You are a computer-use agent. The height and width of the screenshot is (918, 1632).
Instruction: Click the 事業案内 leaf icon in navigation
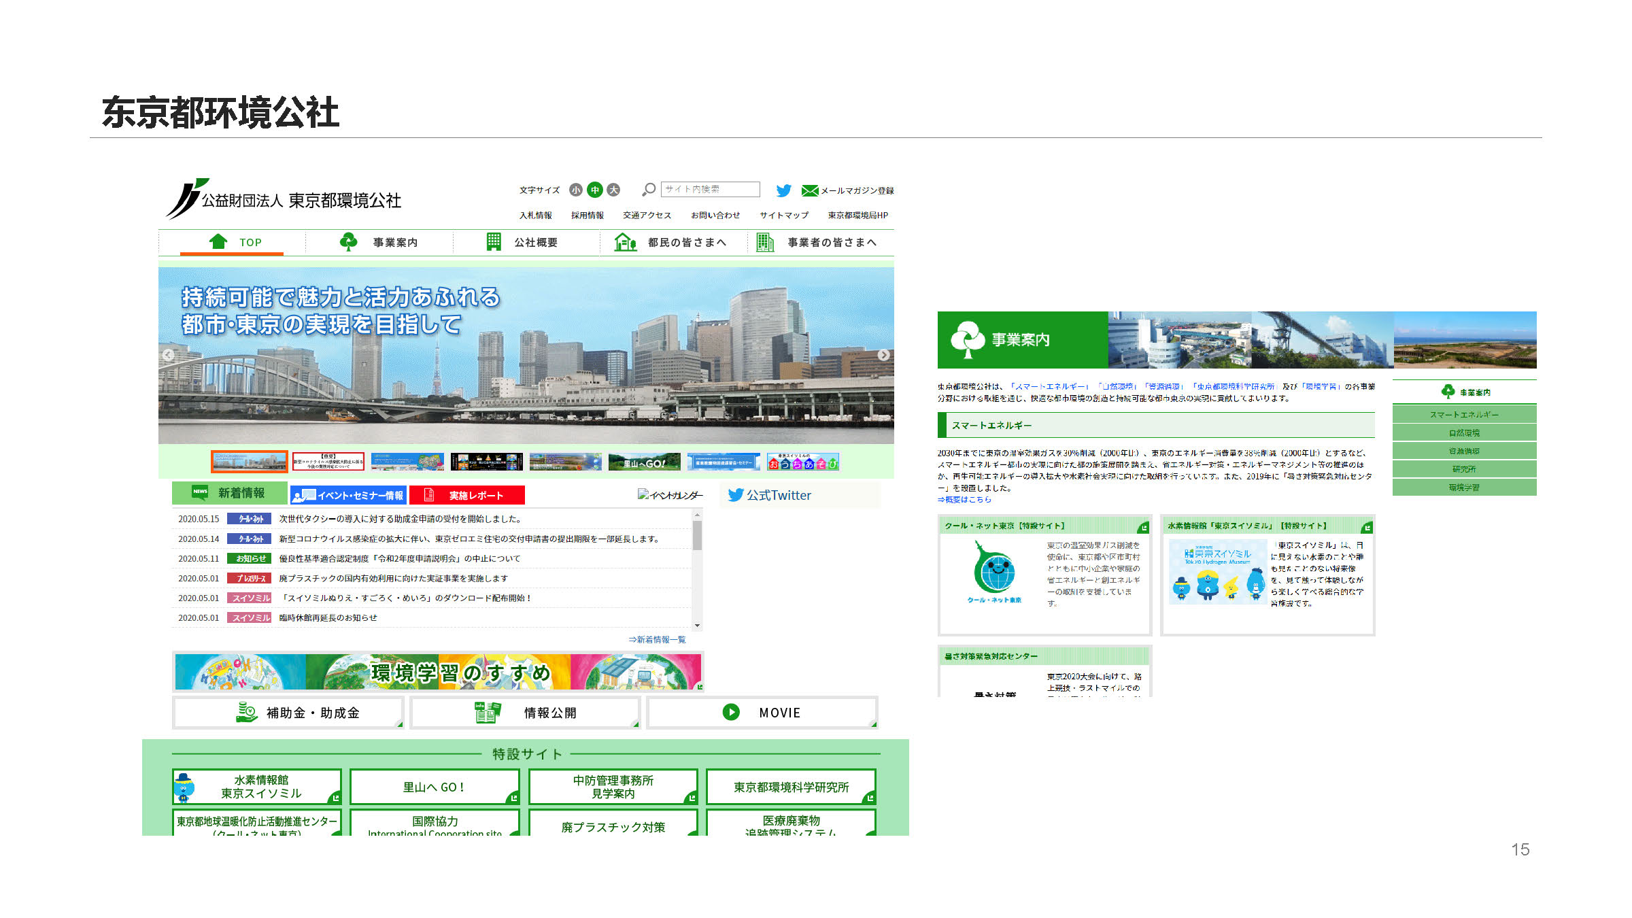tap(350, 241)
